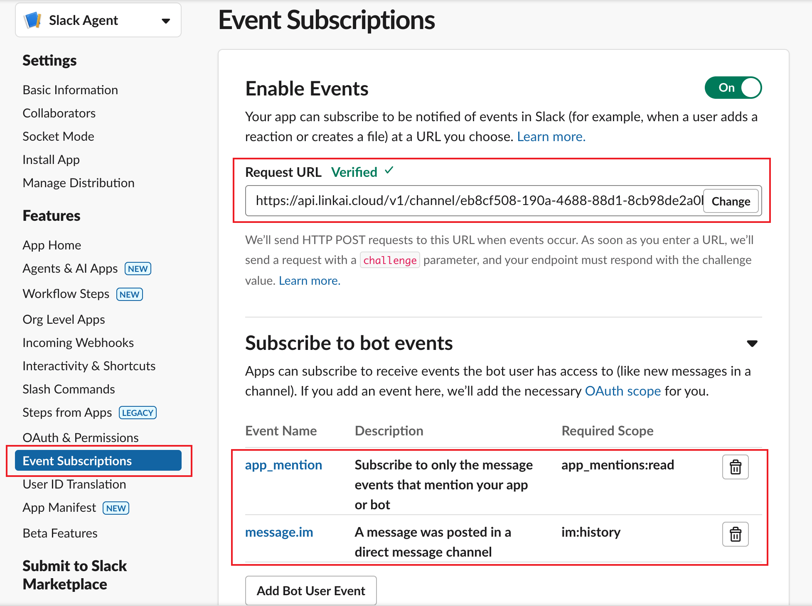The width and height of the screenshot is (812, 606).
Task: Click the Submit to Slack Marketplace heading
Action: point(75,575)
